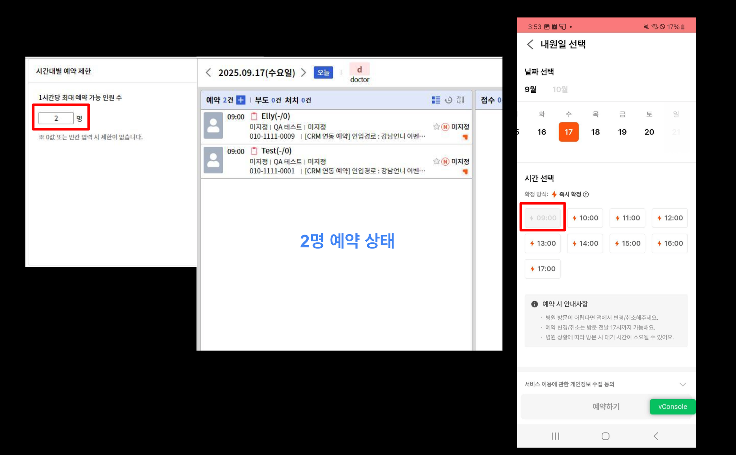The image size is (736, 455).
Task: Star Test's reservation entry
Action: pos(436,161)
